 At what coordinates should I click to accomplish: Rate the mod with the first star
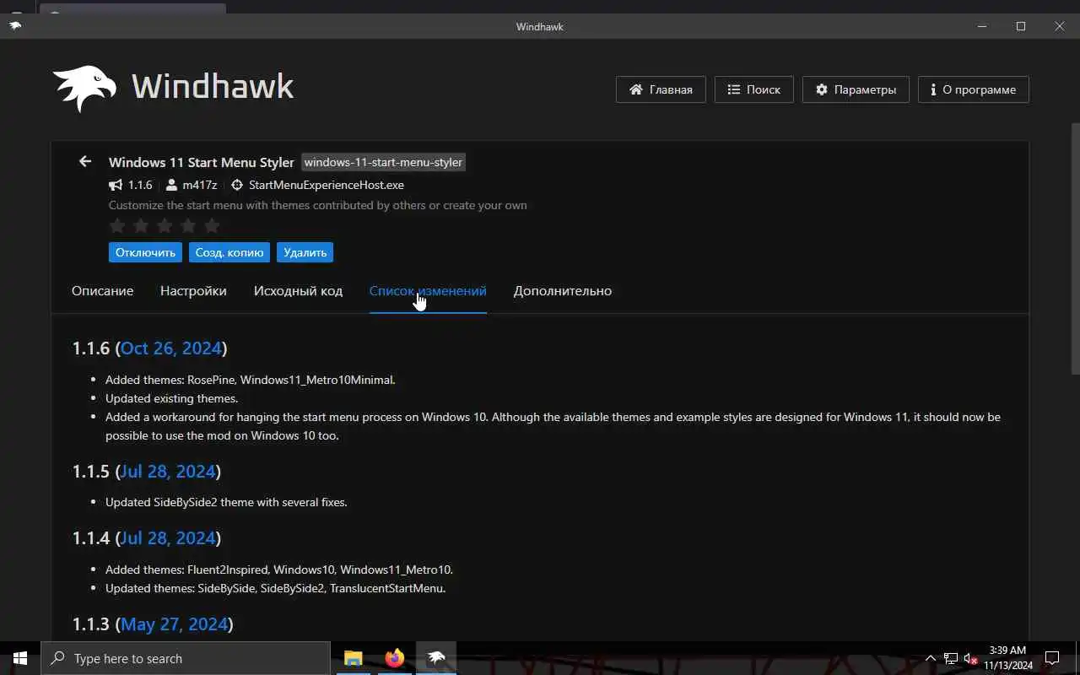pyautogui.click(x=117, y=225)
